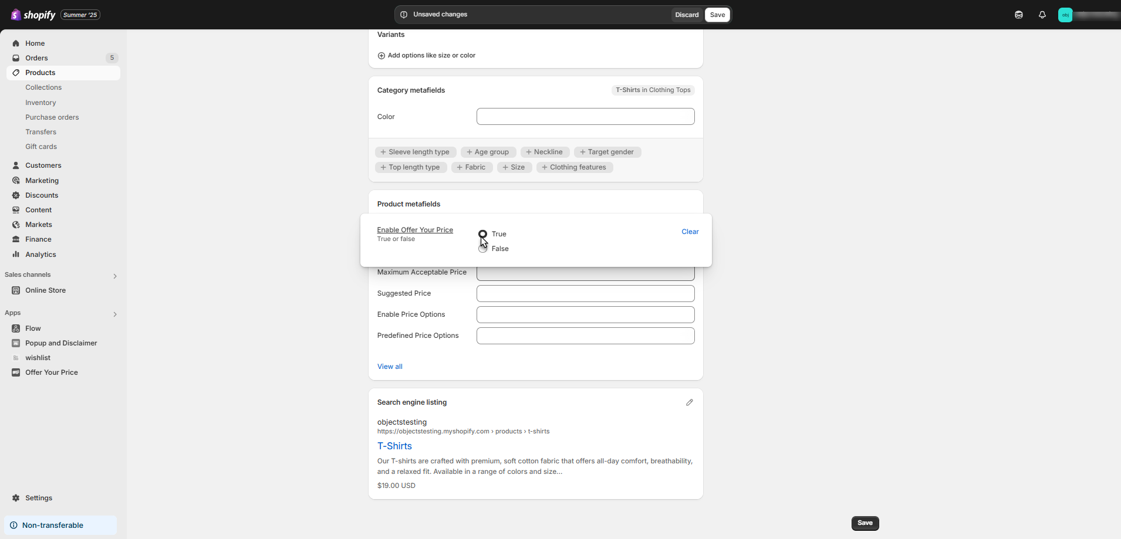1121x539 pixels.
Task: Open Inventory in Products submenu
Action: click(x=40, y=103)
